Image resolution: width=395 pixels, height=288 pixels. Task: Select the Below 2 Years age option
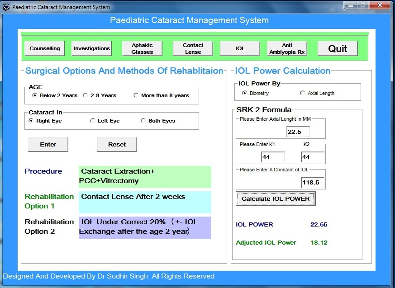coord(35,95)
